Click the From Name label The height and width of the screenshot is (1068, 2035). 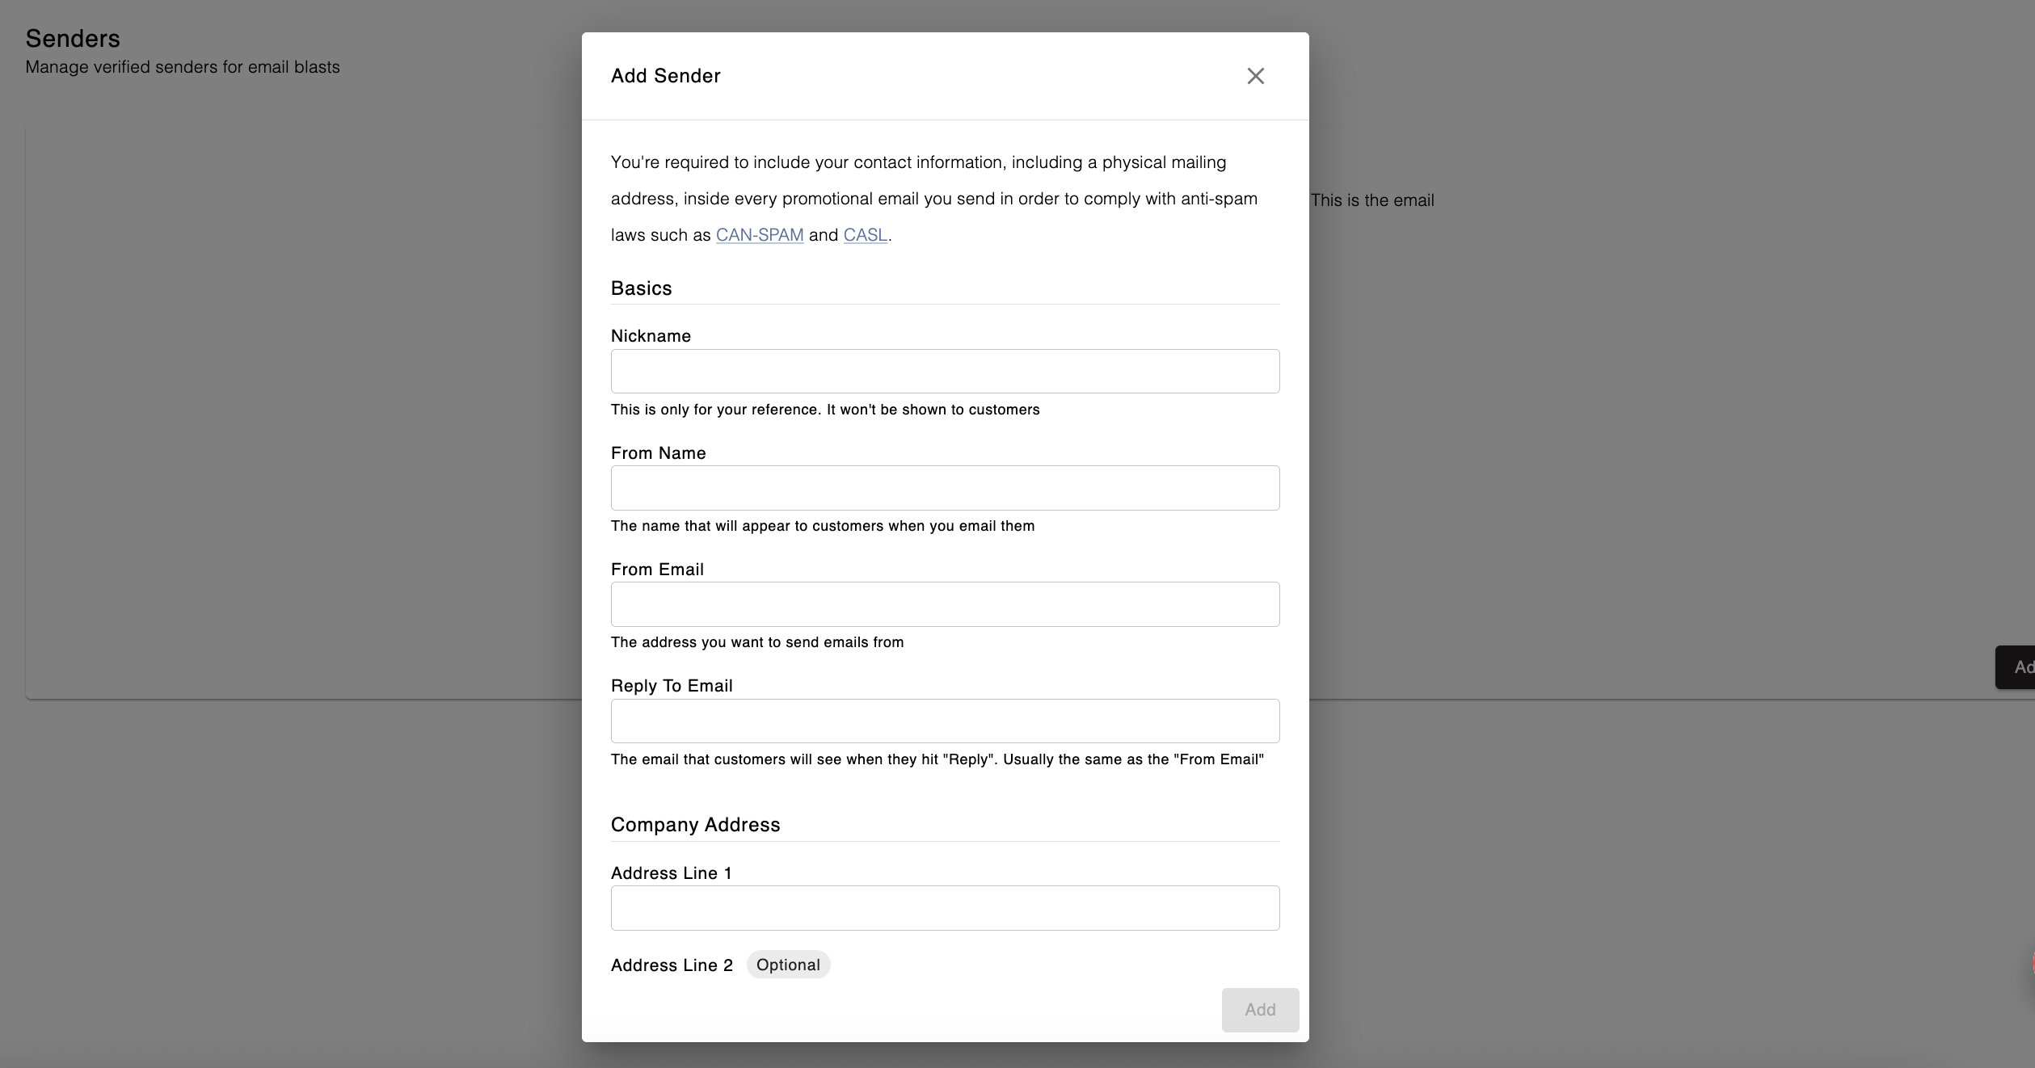(658, 453)
